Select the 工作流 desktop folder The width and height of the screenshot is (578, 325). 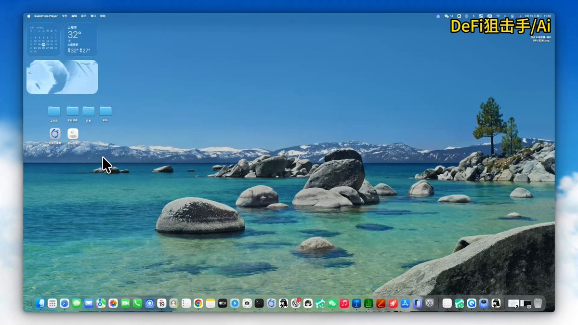[54, 114]
